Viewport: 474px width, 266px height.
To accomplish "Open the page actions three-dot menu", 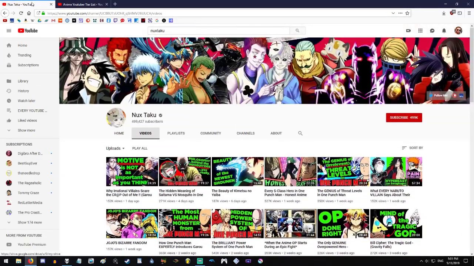I will click(400, 13).
